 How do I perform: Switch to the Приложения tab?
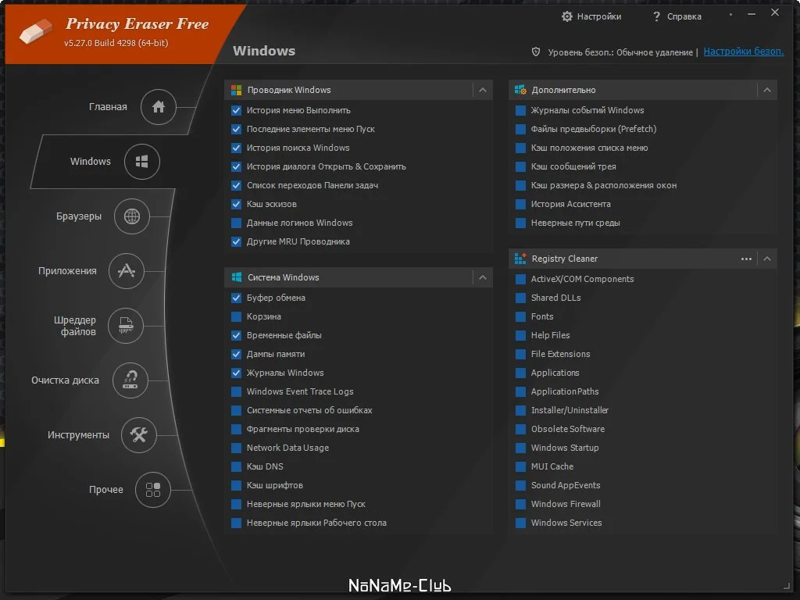(x=67, y=271)
